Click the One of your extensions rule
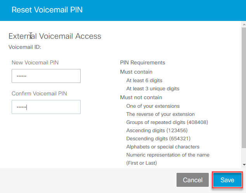Image resolution: width=246 pixels, height=193 pixels. pyautogui.click(x=153, y=106)
